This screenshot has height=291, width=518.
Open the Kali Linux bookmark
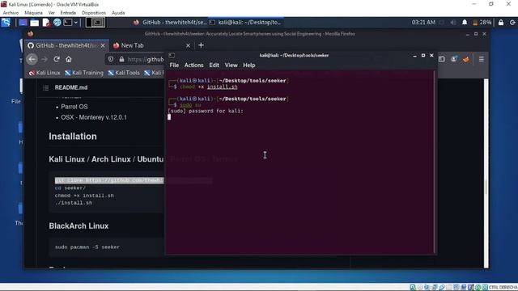[x=45, y=73]
